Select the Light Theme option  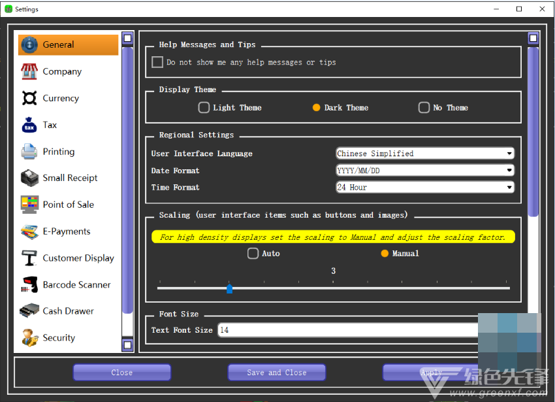(x=204, y=107)
